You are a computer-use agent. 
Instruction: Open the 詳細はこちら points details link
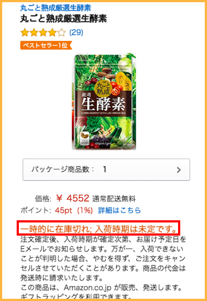click(x=119, y=211)
